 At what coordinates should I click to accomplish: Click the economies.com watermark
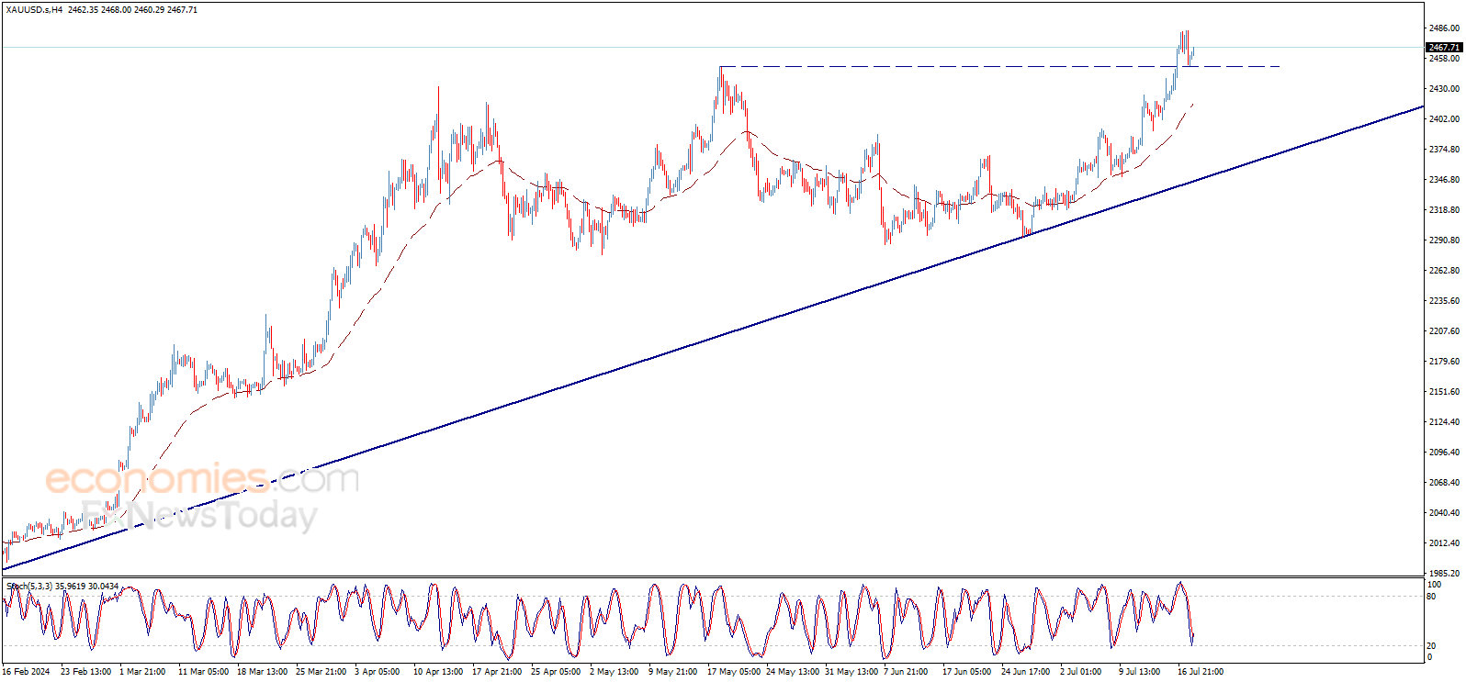tap(202, 478)
